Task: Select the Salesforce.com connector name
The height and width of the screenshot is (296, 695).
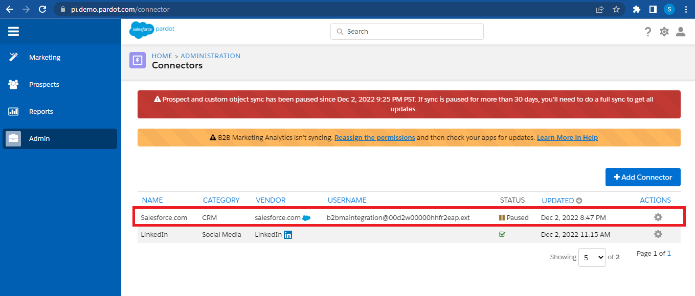Action: point(164,217)
